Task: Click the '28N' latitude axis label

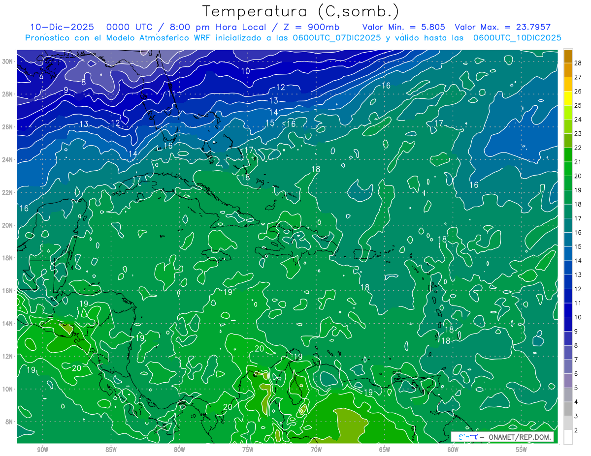Action: [x=7, y=94]
